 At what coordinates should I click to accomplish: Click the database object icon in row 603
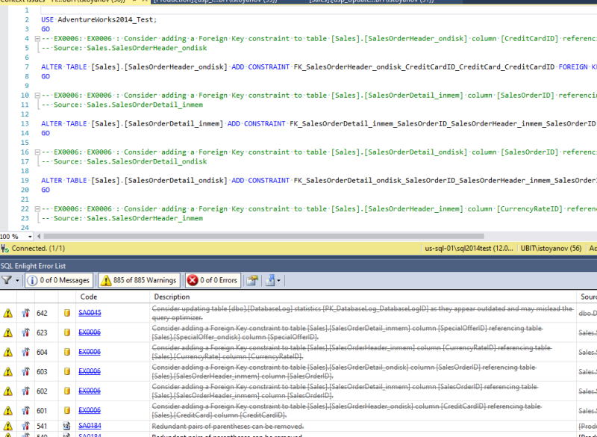pyautogui.click(x=67, y=371)
